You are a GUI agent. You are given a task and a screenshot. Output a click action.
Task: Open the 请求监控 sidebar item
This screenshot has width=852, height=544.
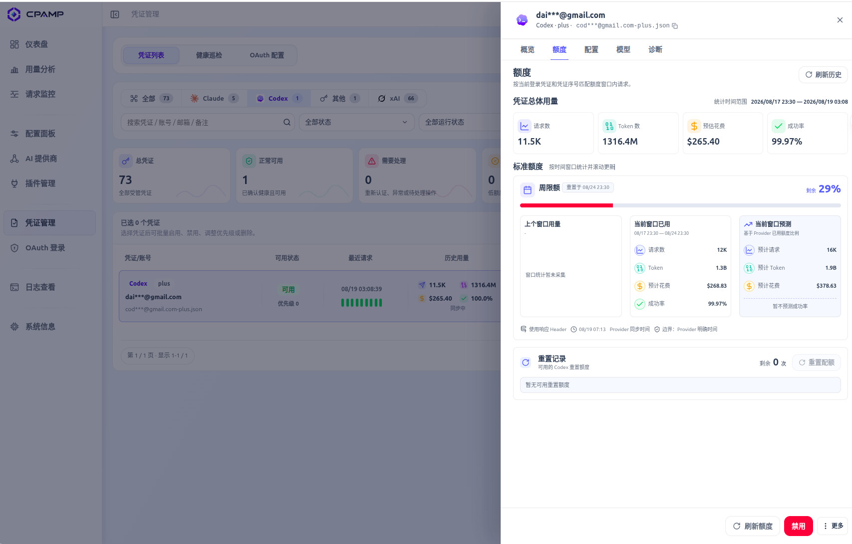(49, 94)
